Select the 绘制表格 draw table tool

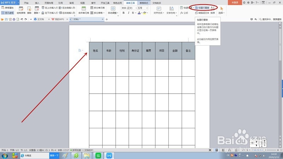coord(21,10)
